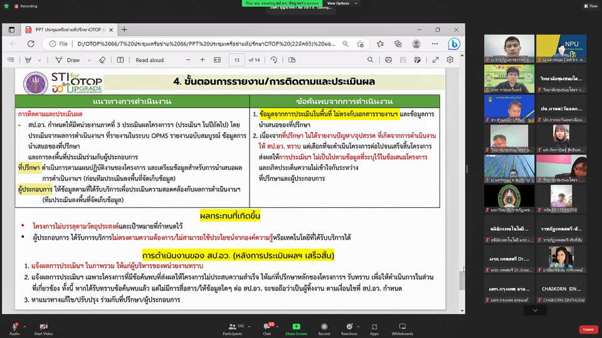This screenshot has width=602, height=338.
Task: Open View Options dropdown in Zoom
Action: click(x=341, y=3)
